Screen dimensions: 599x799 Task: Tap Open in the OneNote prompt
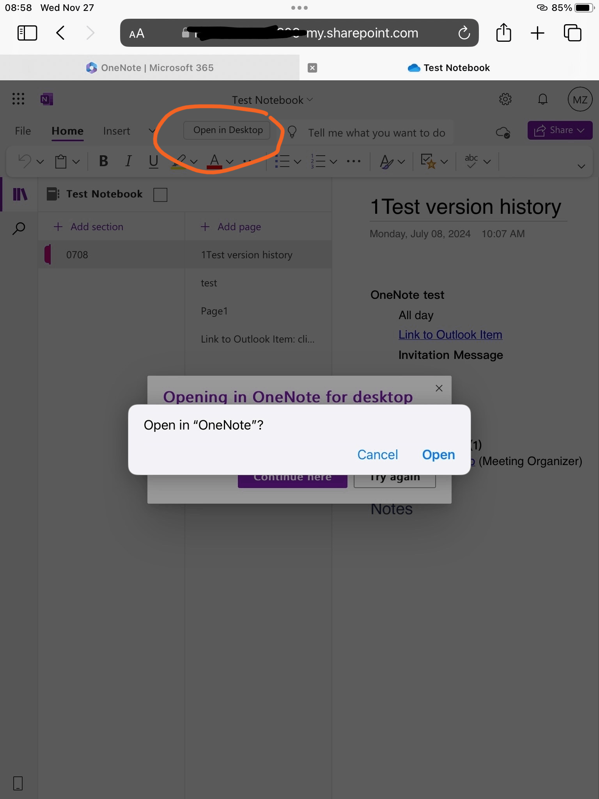[438, 455]
